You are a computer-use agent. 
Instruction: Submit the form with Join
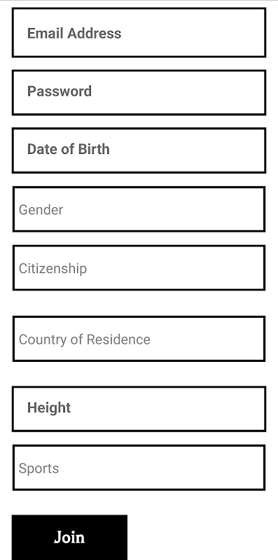69,537
